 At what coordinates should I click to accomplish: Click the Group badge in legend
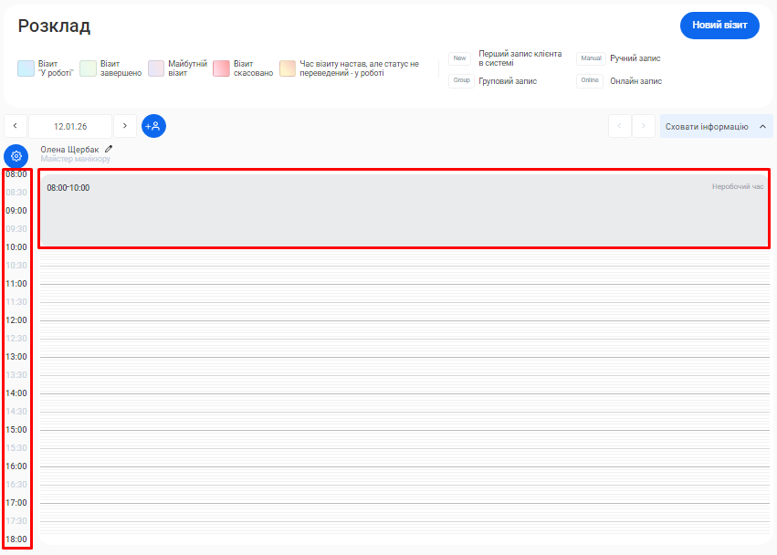[460, 81]
